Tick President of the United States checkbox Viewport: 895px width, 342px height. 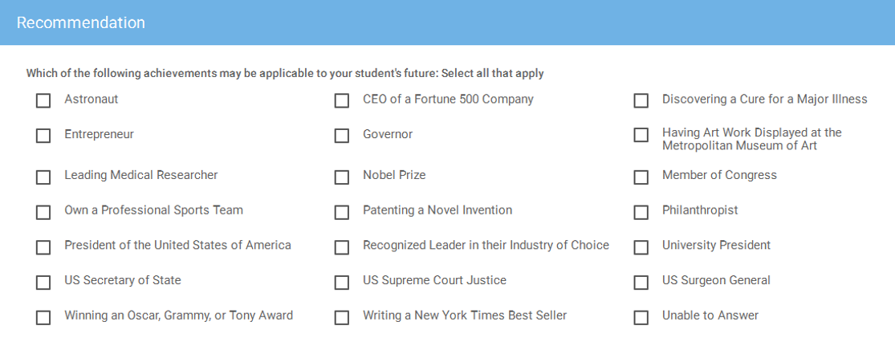[x=43, y=247]
